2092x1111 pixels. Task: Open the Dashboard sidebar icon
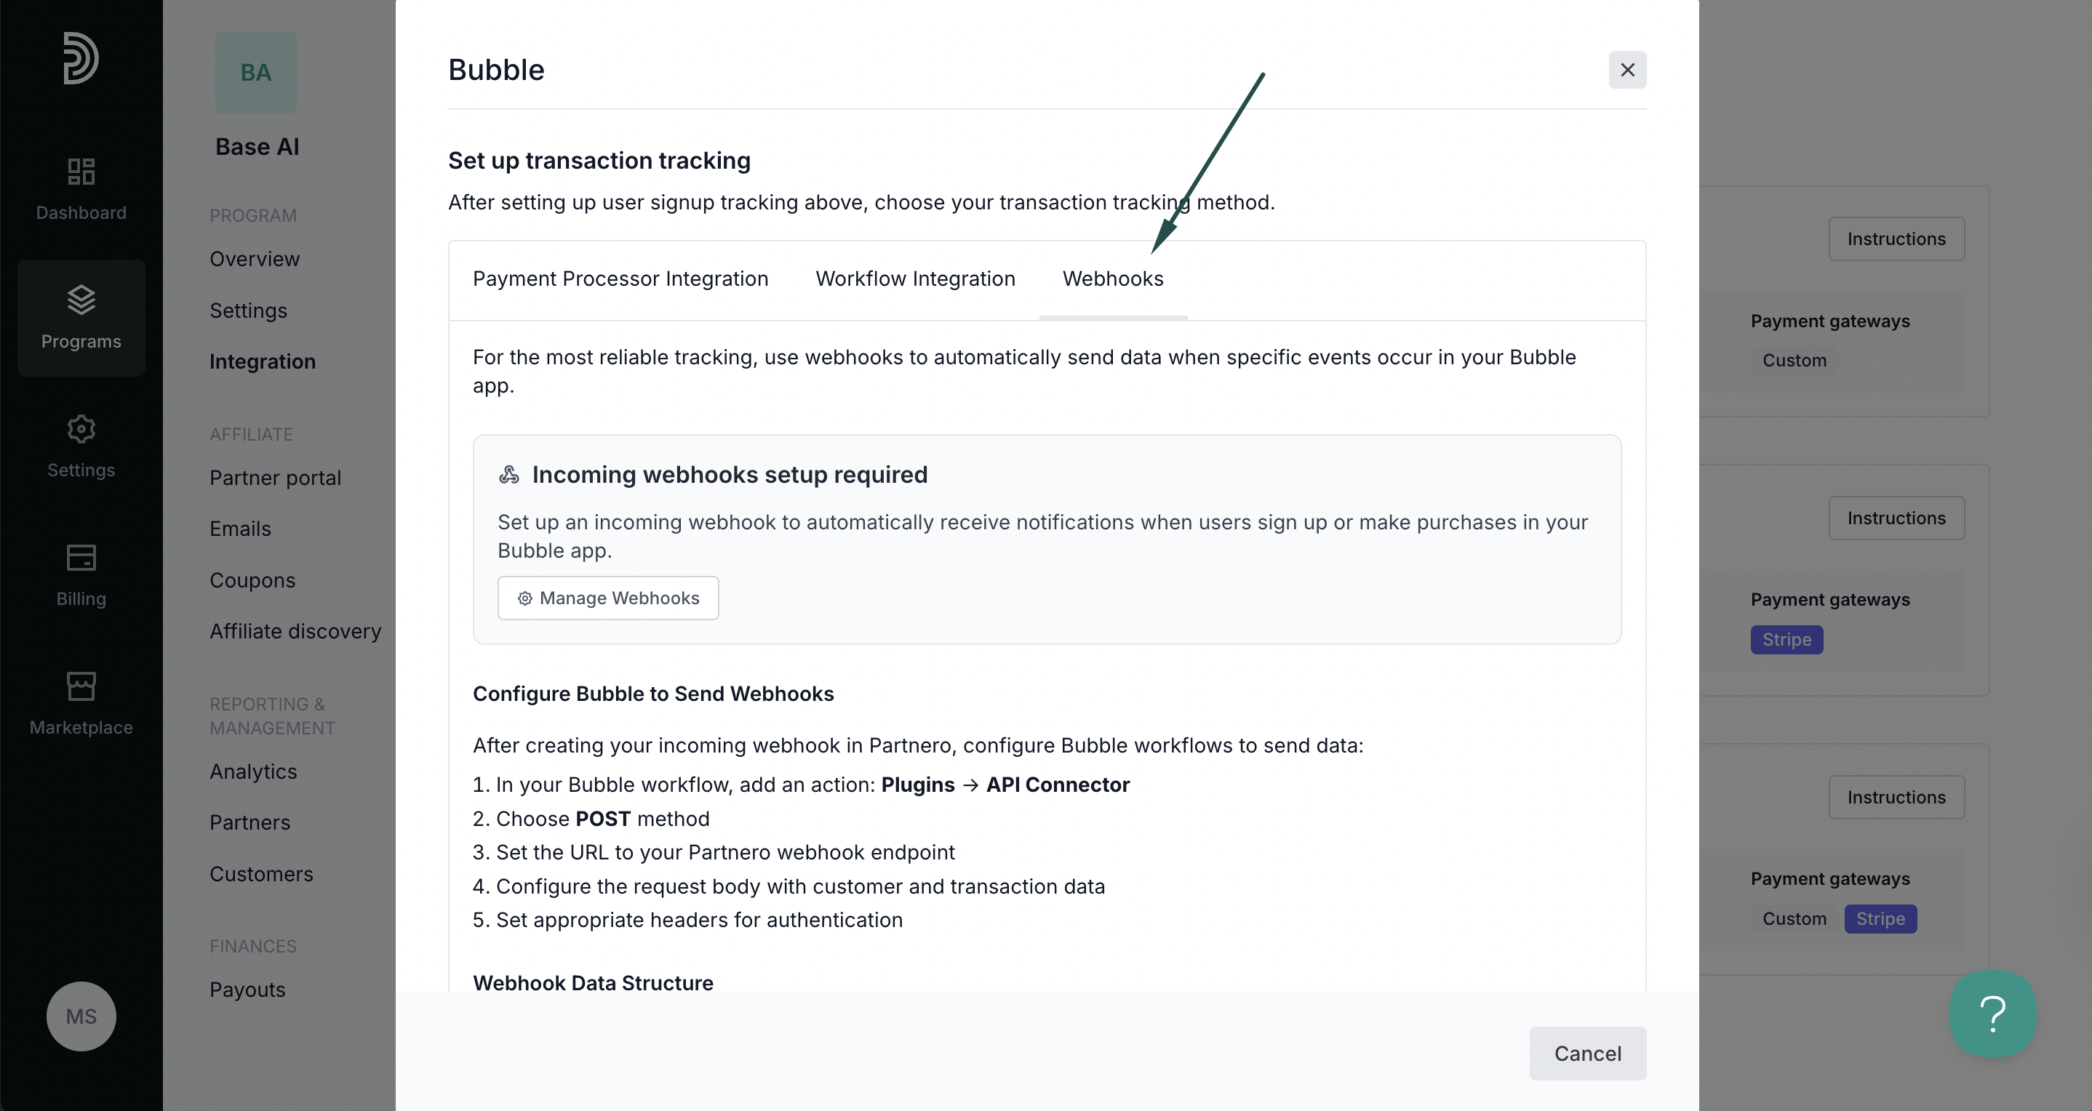[x=81, y=172]
